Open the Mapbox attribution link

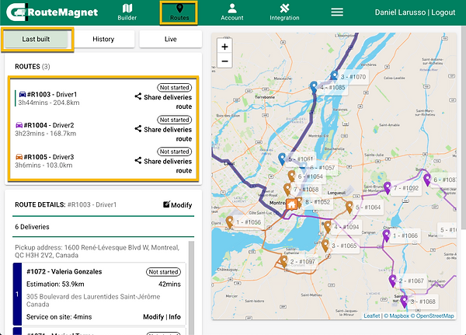point(396,316)
